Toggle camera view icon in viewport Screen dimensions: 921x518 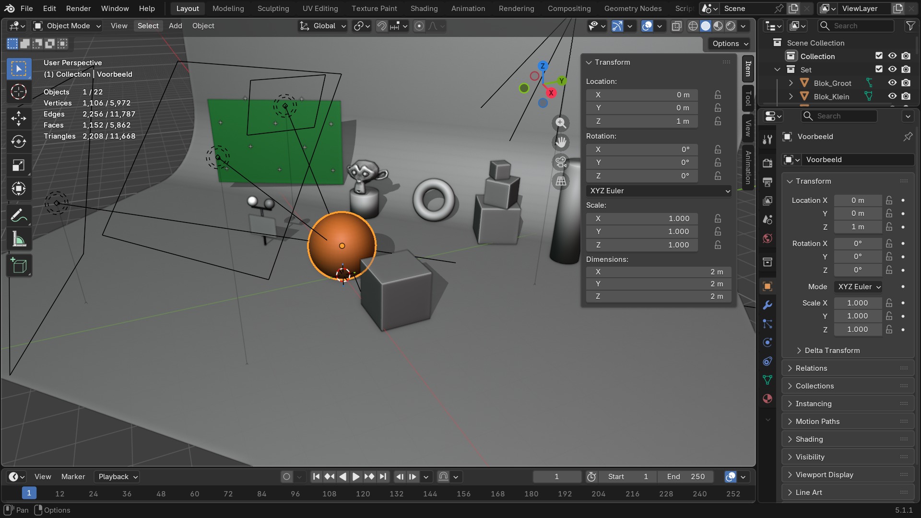(x=561, y=162)
